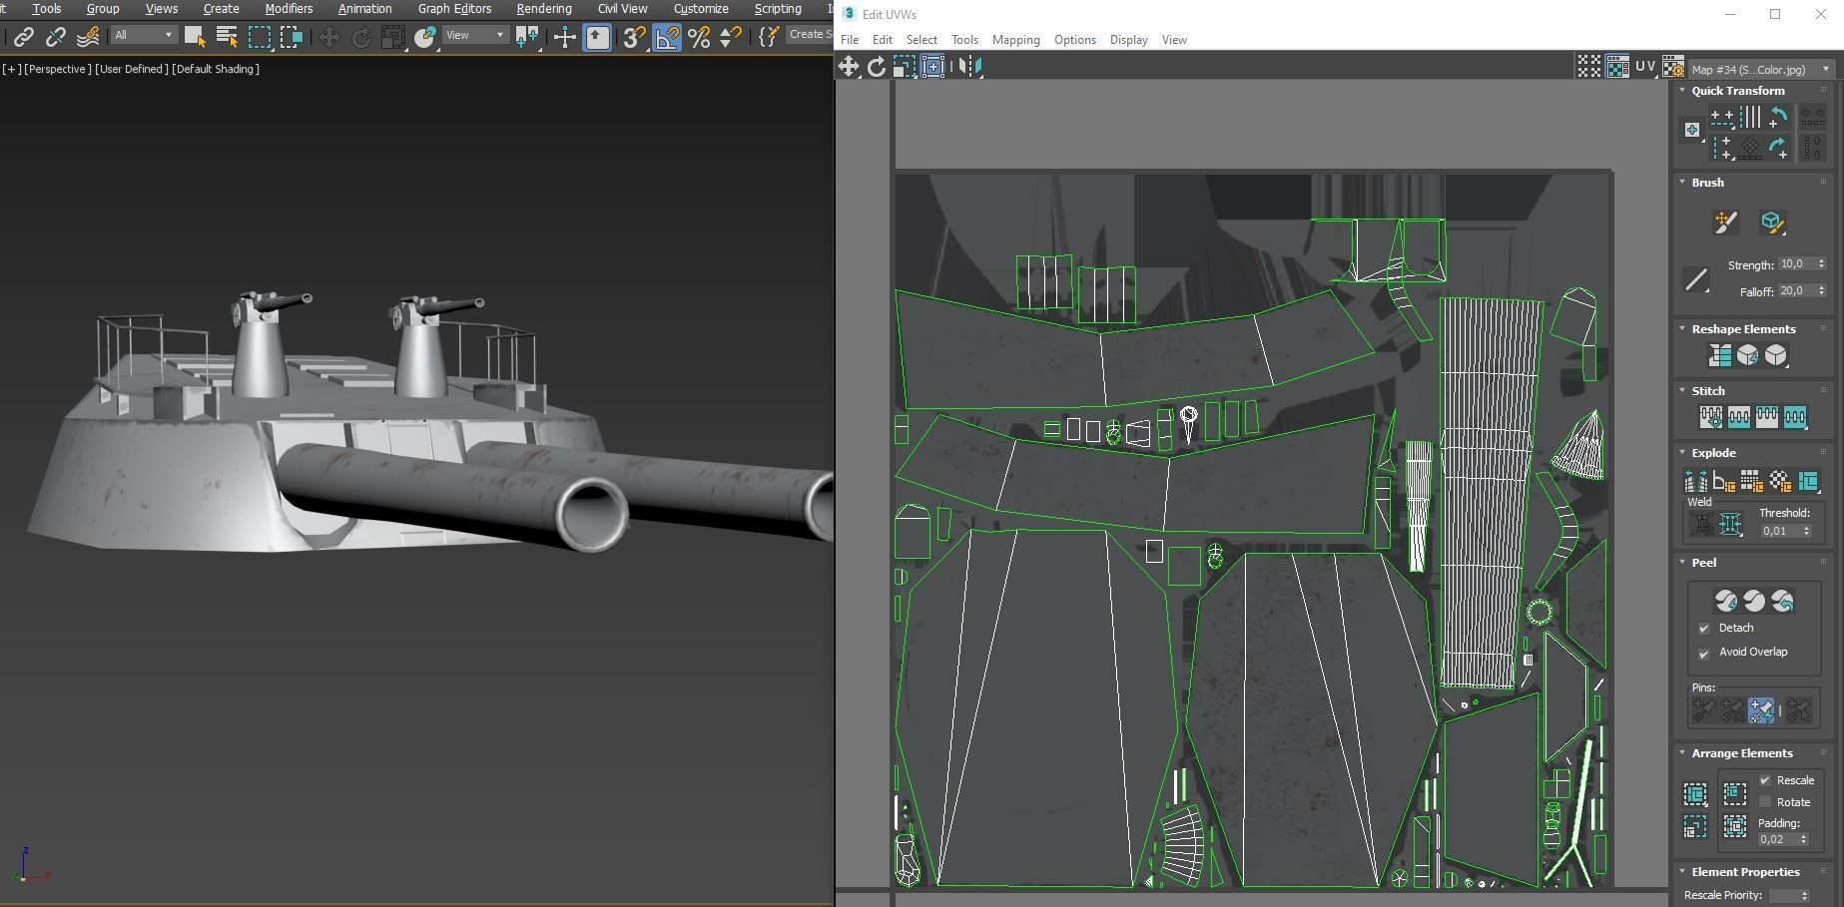The image size is (1844, 907).
Task: Click the Rotate tool in Edit UVWs
Action: (x=876, y=67)
